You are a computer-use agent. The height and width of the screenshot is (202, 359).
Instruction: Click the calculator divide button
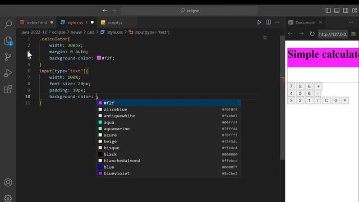click(317, 100)
